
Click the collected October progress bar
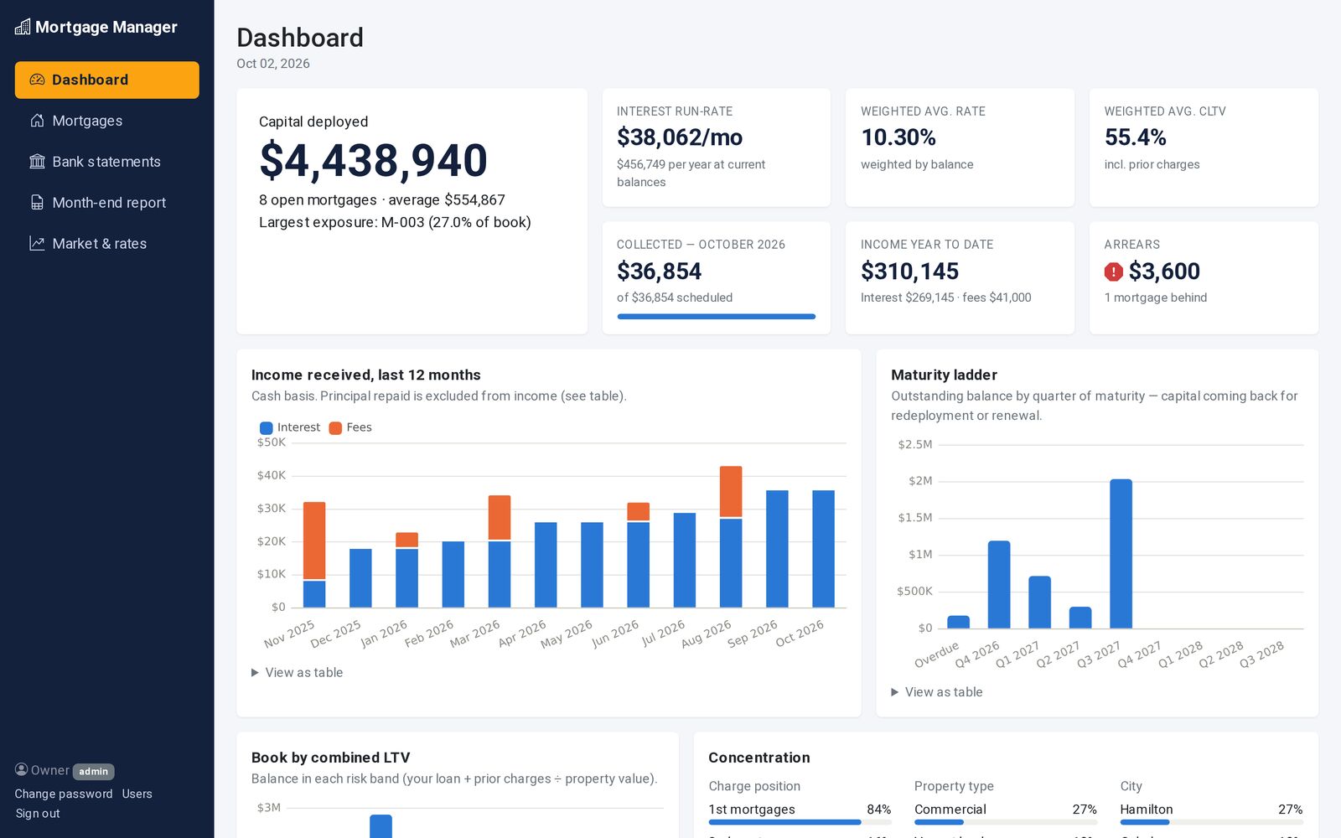click(716, 317)
